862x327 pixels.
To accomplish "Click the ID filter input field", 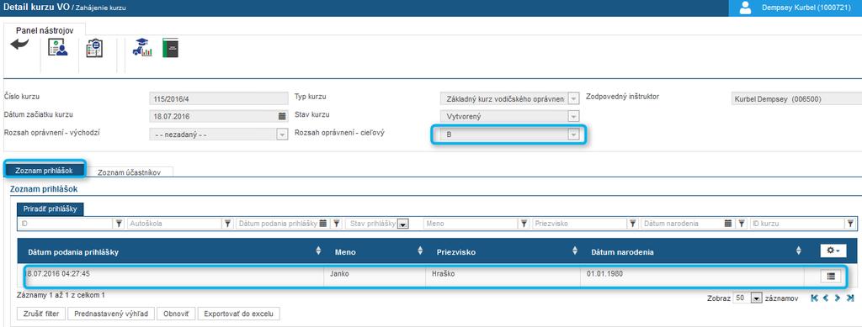I will (x=66, y=224).
